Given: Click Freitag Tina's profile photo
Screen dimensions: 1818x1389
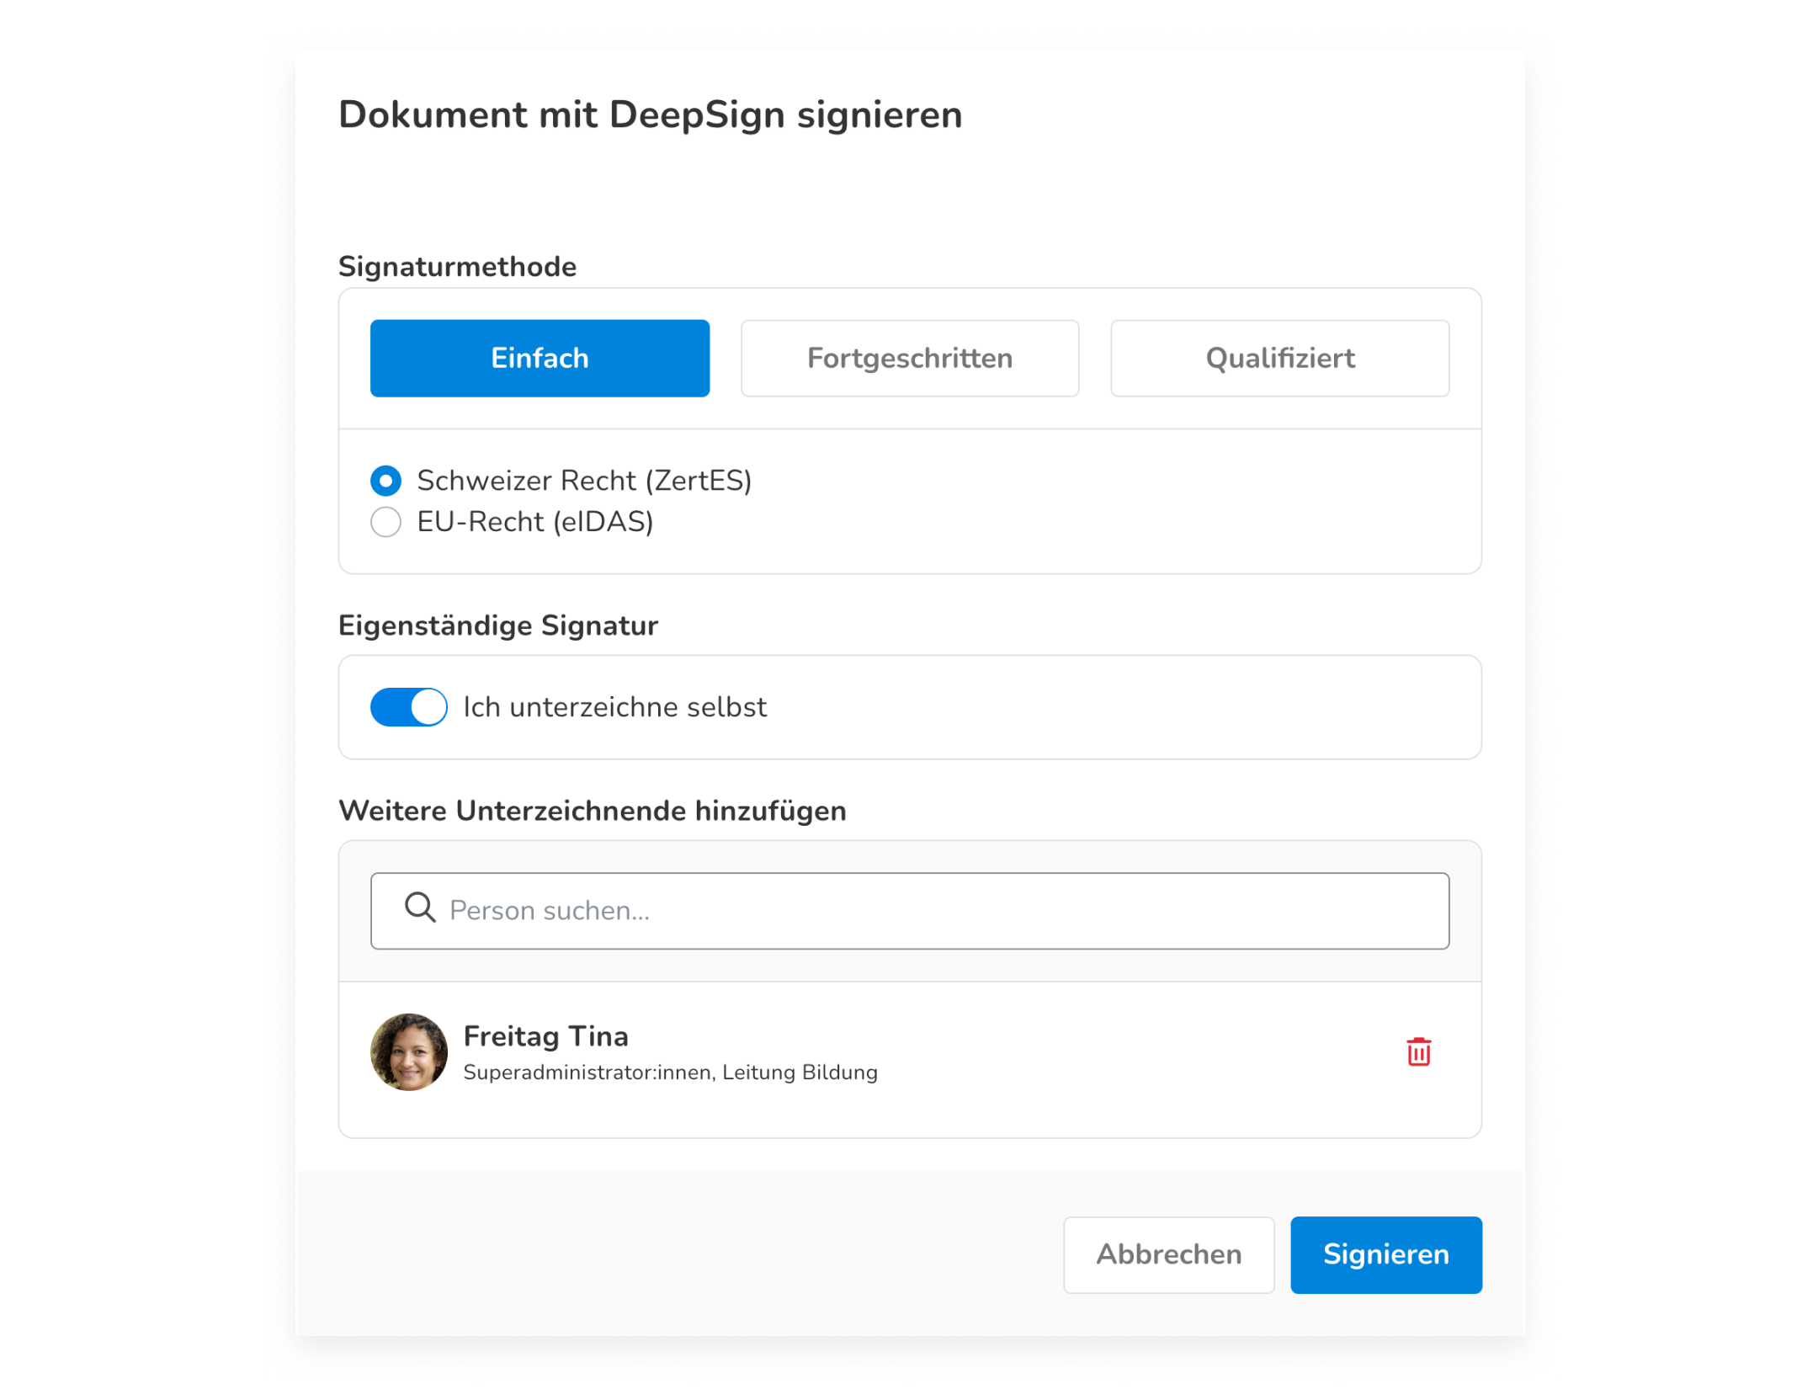Looking at the screenshot, I should tap(409, 1051).
